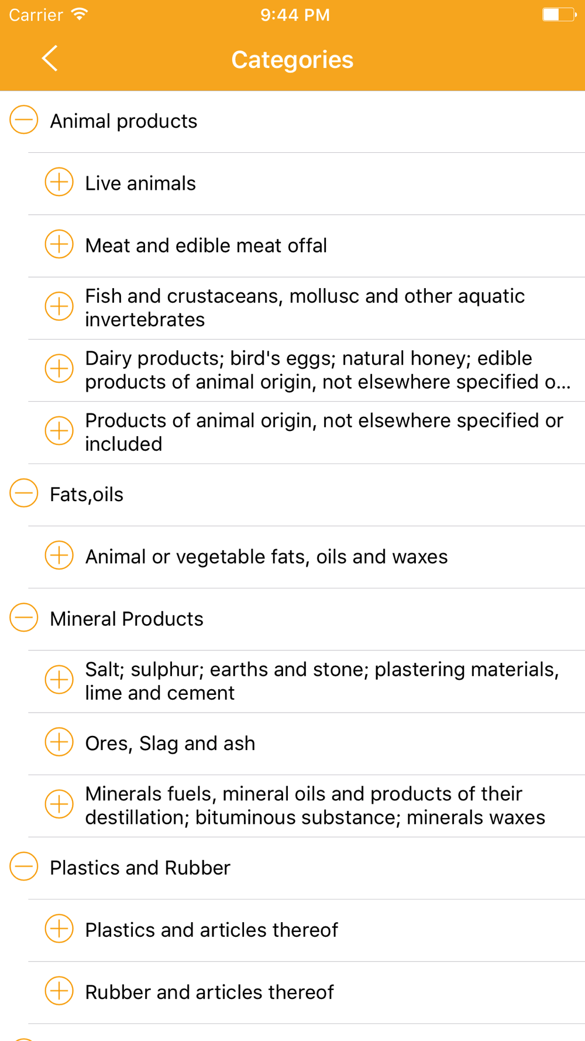
Task: Tap the Categories title in header
Action: [x=292, y=60]
